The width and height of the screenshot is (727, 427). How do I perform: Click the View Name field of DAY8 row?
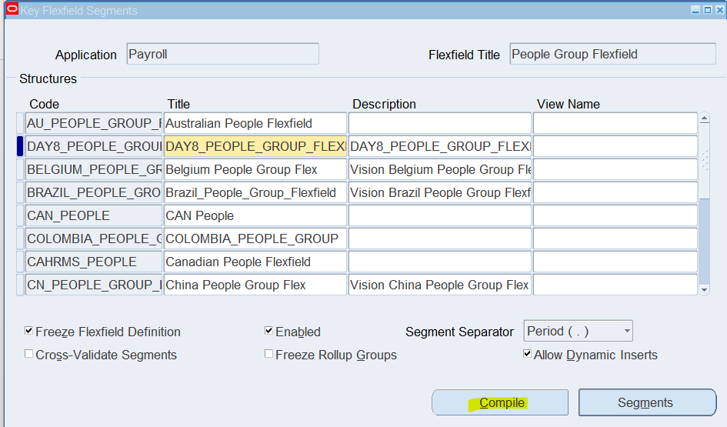(615, 146)
